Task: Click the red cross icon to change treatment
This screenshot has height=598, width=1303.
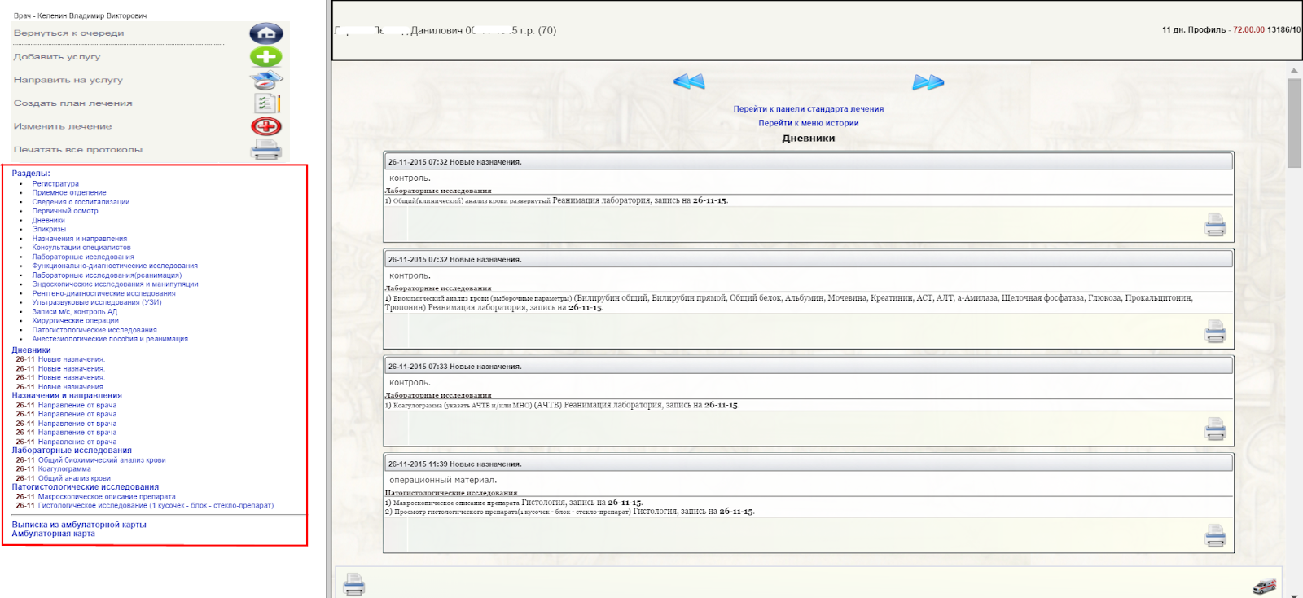Action: (265, 126)
